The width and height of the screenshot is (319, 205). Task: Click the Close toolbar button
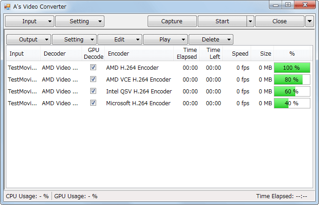(x=280, y=21)
